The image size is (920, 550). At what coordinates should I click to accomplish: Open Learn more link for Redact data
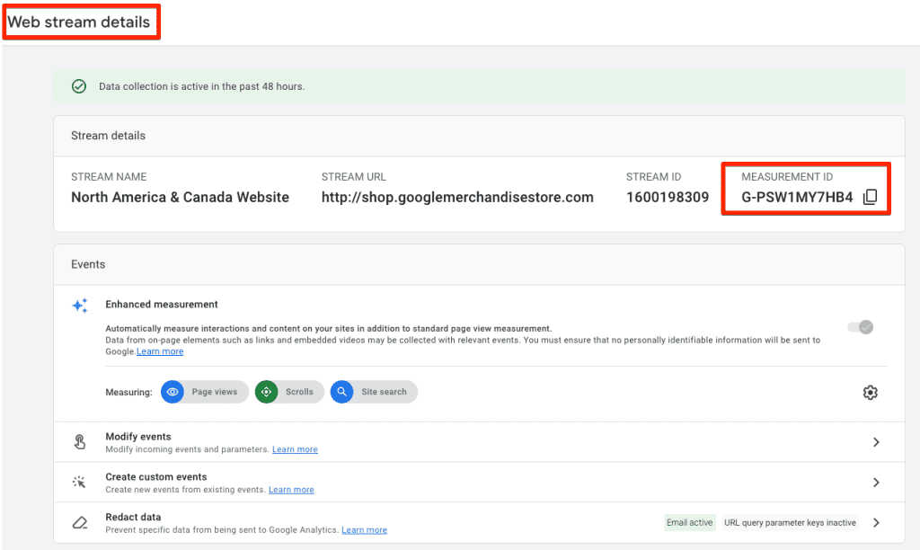[364, 530]
